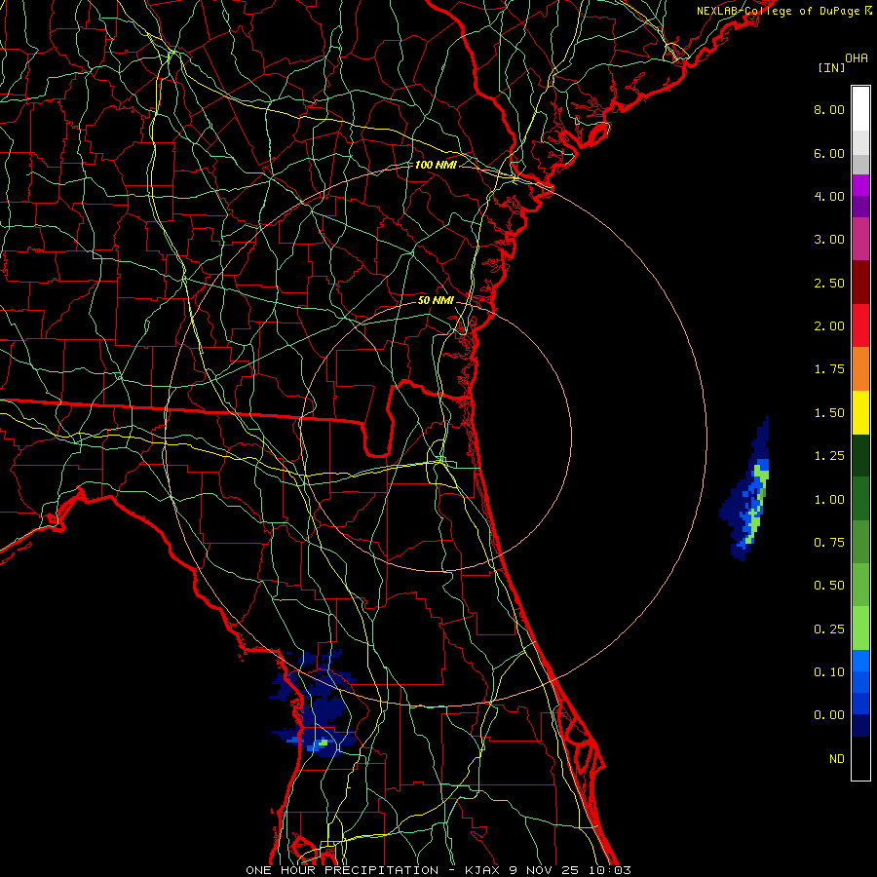The width and height of the screenshot is (877, 877).
Task: Click the One Hour Precipitation KJAX caption
Action: [x=438, y=870]
